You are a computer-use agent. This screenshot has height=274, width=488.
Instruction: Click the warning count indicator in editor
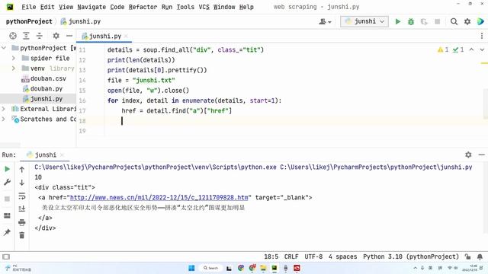point(443,49)
